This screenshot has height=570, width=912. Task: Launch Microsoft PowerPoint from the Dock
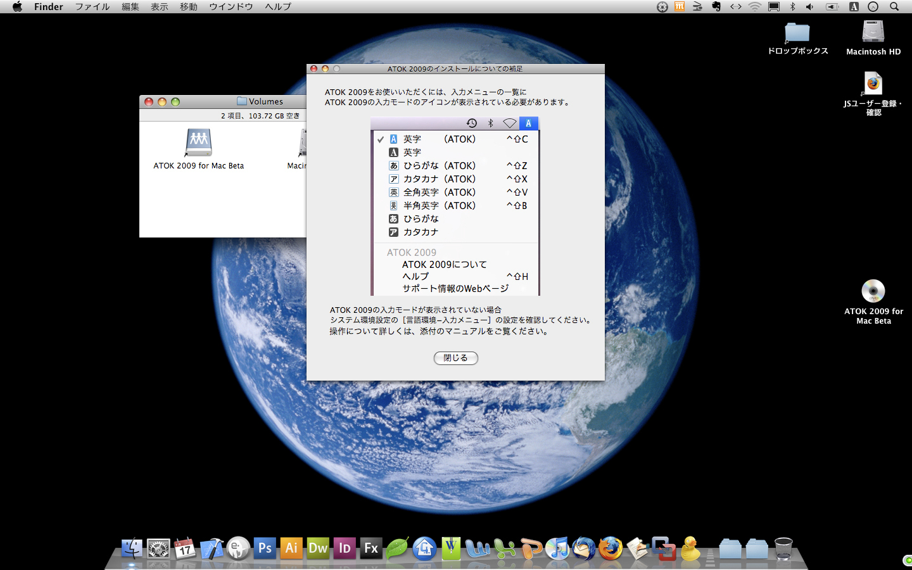[x=531, y=548]
